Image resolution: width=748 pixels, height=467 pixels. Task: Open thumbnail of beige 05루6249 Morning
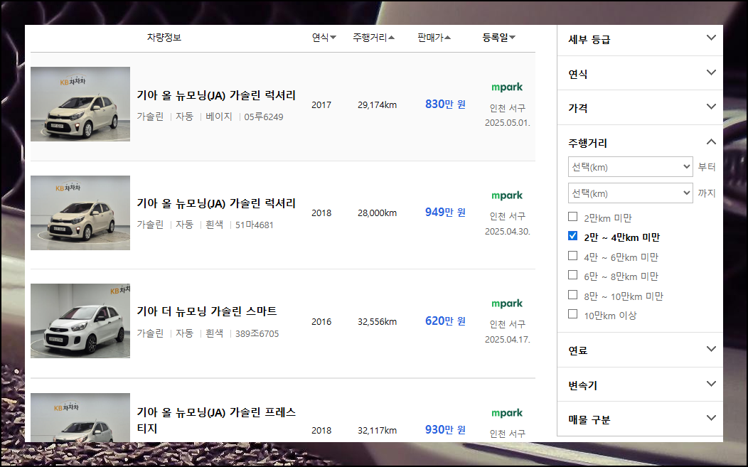pos(80,104)
